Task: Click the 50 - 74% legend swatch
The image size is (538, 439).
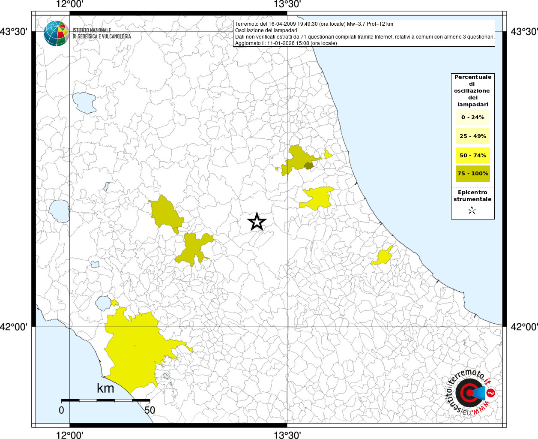Action: tap(472, 155)
